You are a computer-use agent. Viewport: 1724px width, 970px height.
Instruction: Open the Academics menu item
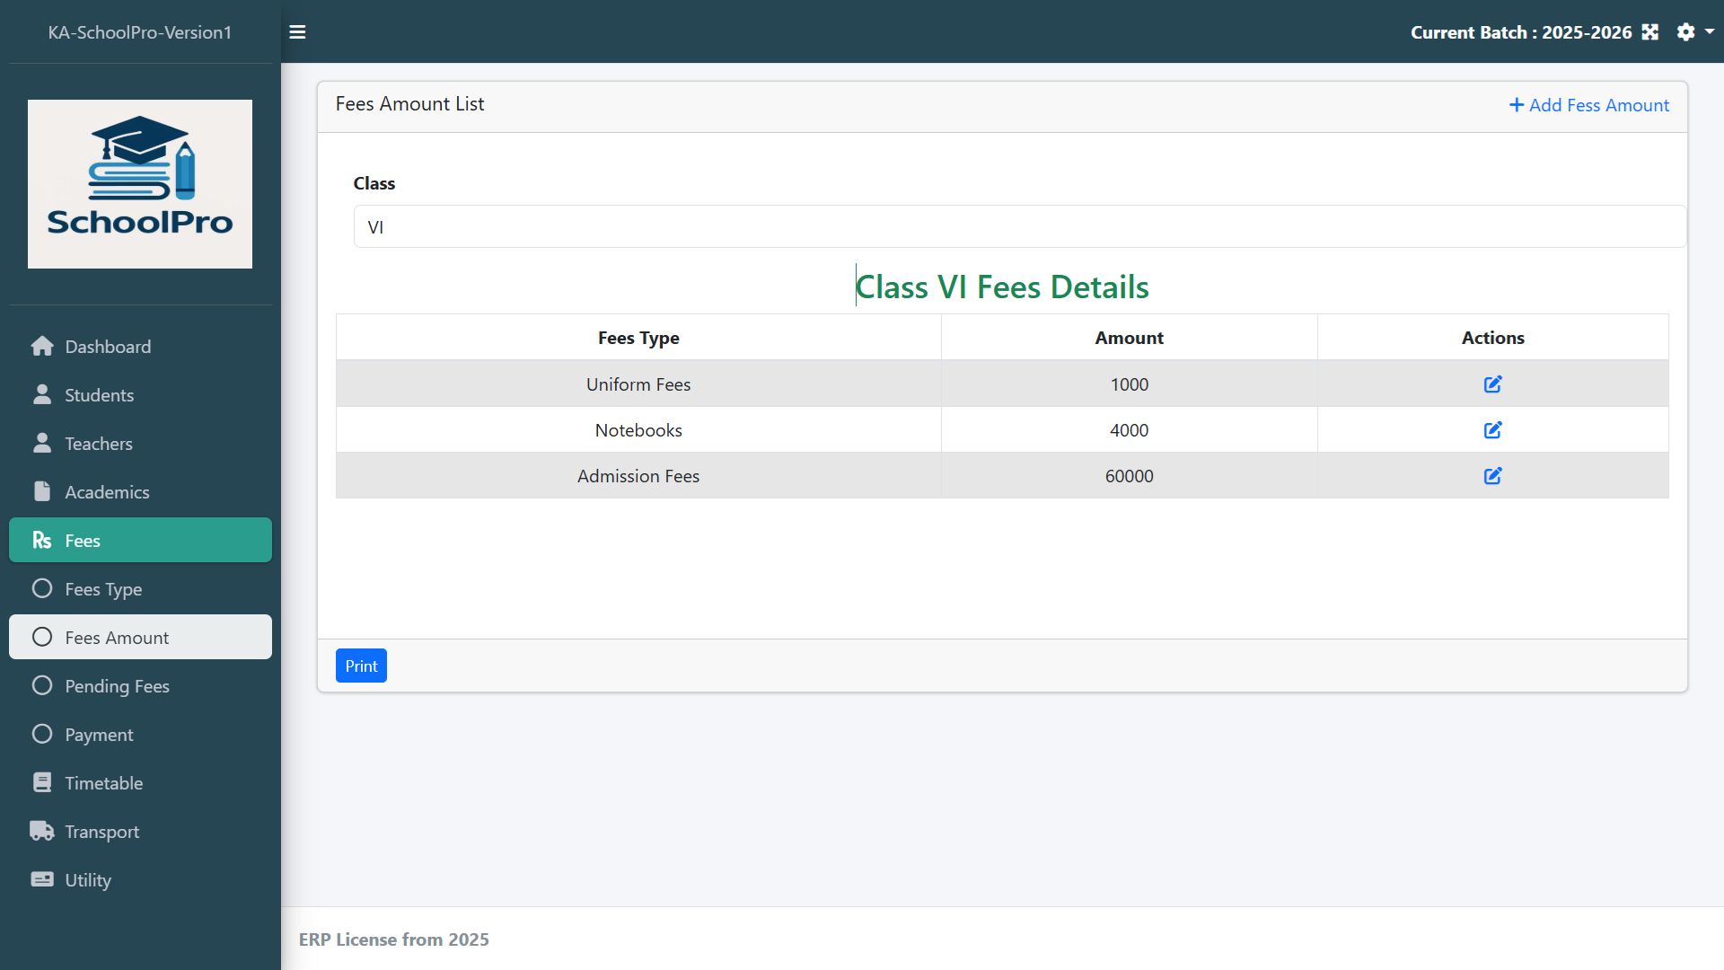pos(107,492)
